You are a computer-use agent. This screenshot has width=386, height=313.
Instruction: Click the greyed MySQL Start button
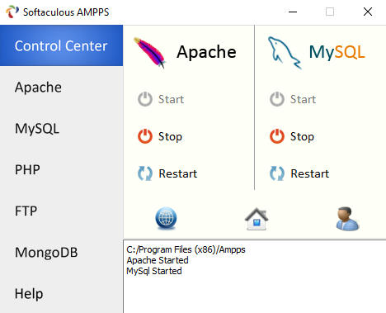tap(293, 99)
